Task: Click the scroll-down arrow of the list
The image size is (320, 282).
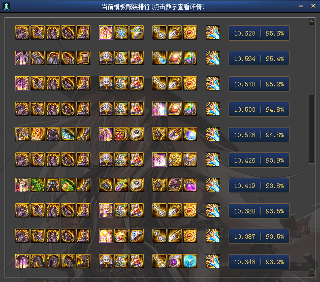Action: point(311,273)
